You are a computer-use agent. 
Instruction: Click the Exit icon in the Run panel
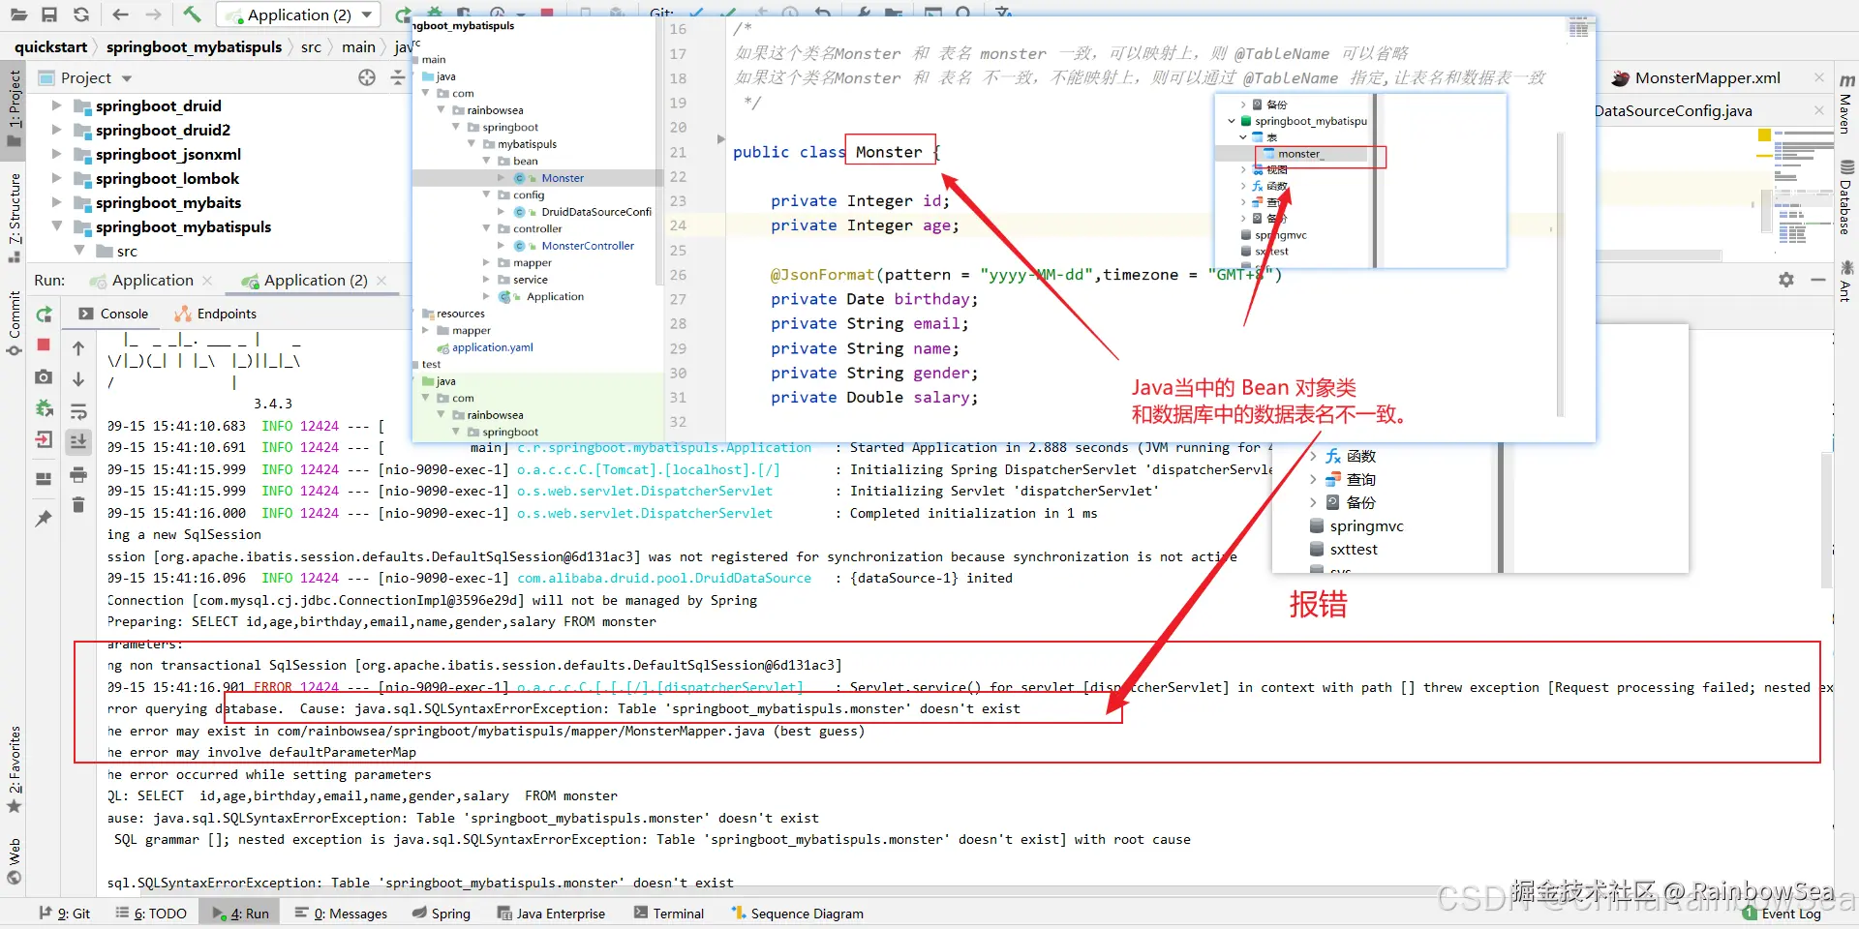point(44,440)
